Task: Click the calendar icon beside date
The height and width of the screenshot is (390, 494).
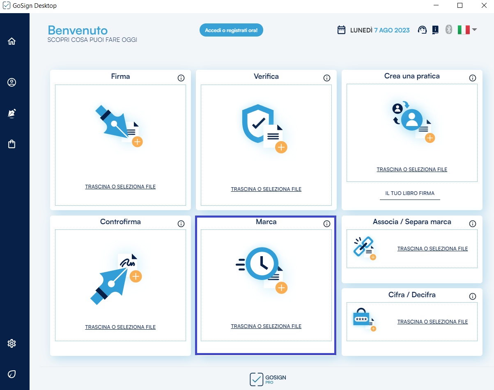Action: (341, 30)
